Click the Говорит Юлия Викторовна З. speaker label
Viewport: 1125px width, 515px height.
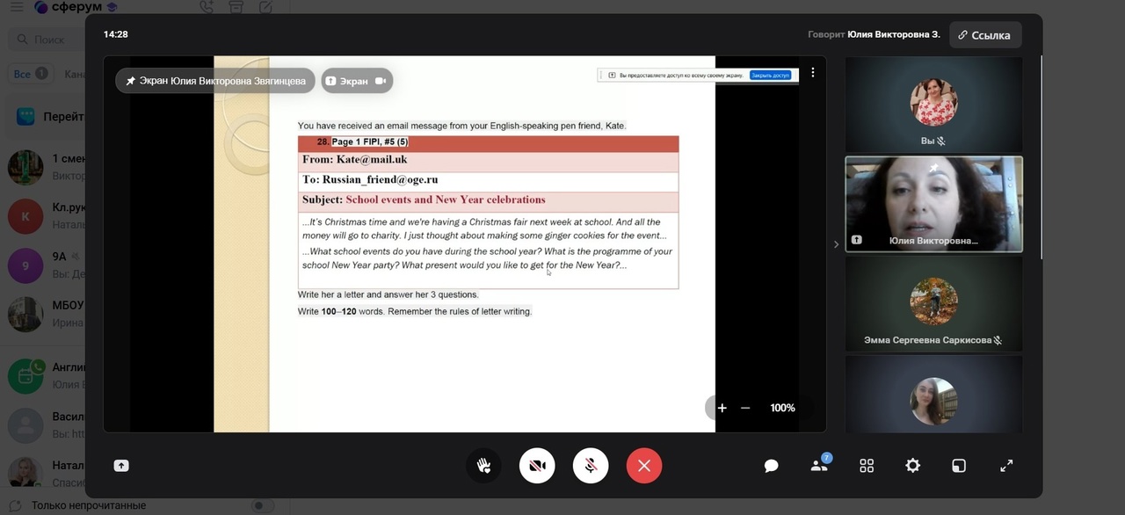pyautogui.click(x=874, y=34)
